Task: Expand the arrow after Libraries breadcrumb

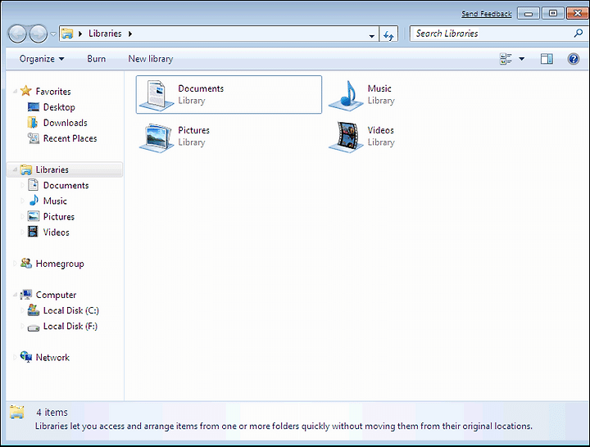Action: [130, 34]
